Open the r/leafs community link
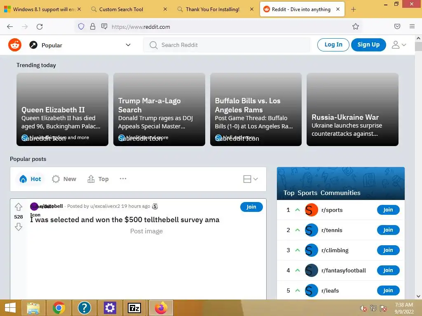This screenshot has height=316, width=422. (330, 290)
